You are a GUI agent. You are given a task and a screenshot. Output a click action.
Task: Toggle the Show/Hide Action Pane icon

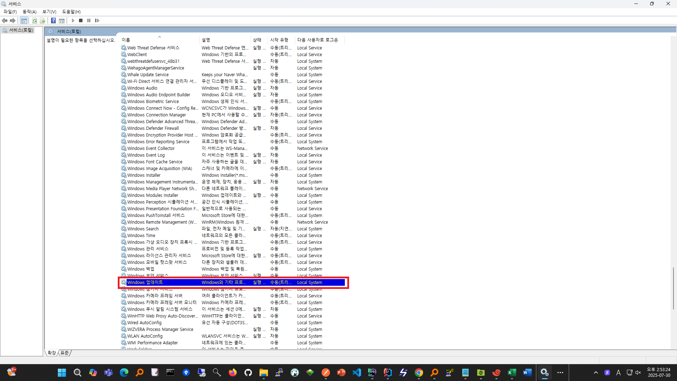(62, 20)
